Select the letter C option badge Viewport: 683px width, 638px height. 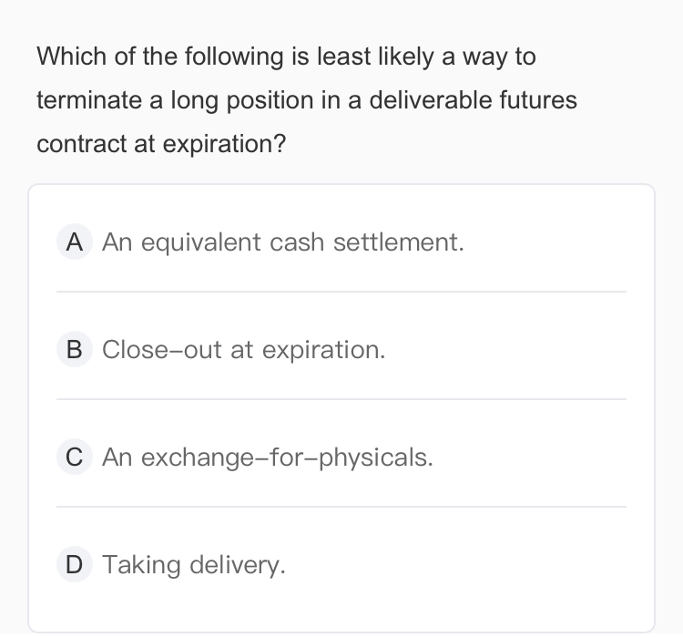[x=75, y=458]
